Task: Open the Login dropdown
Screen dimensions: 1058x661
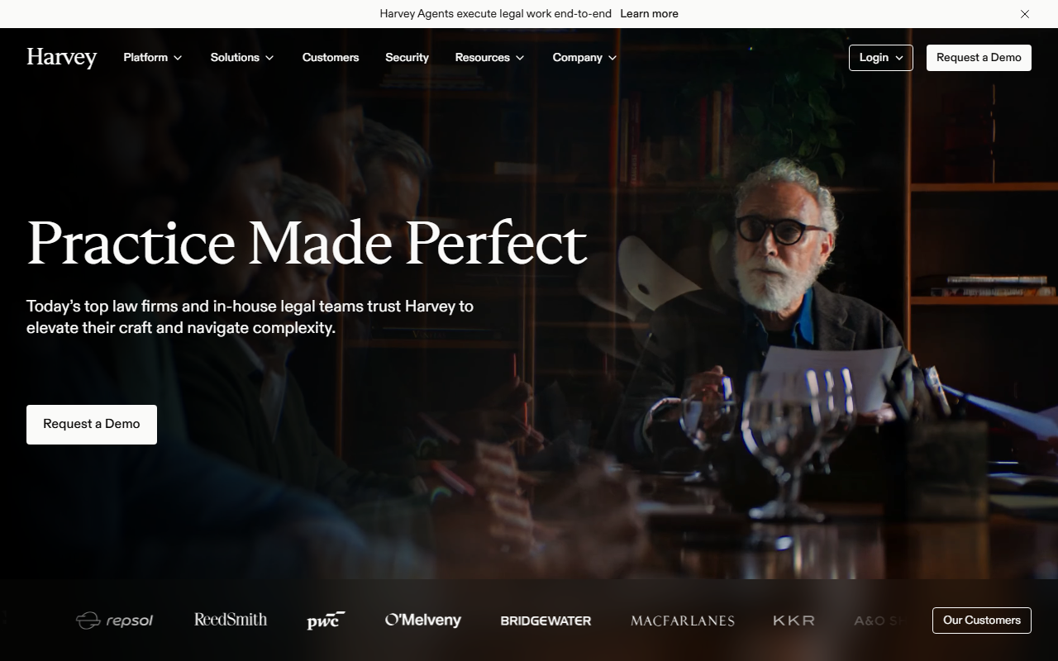Action: (881, 58)
